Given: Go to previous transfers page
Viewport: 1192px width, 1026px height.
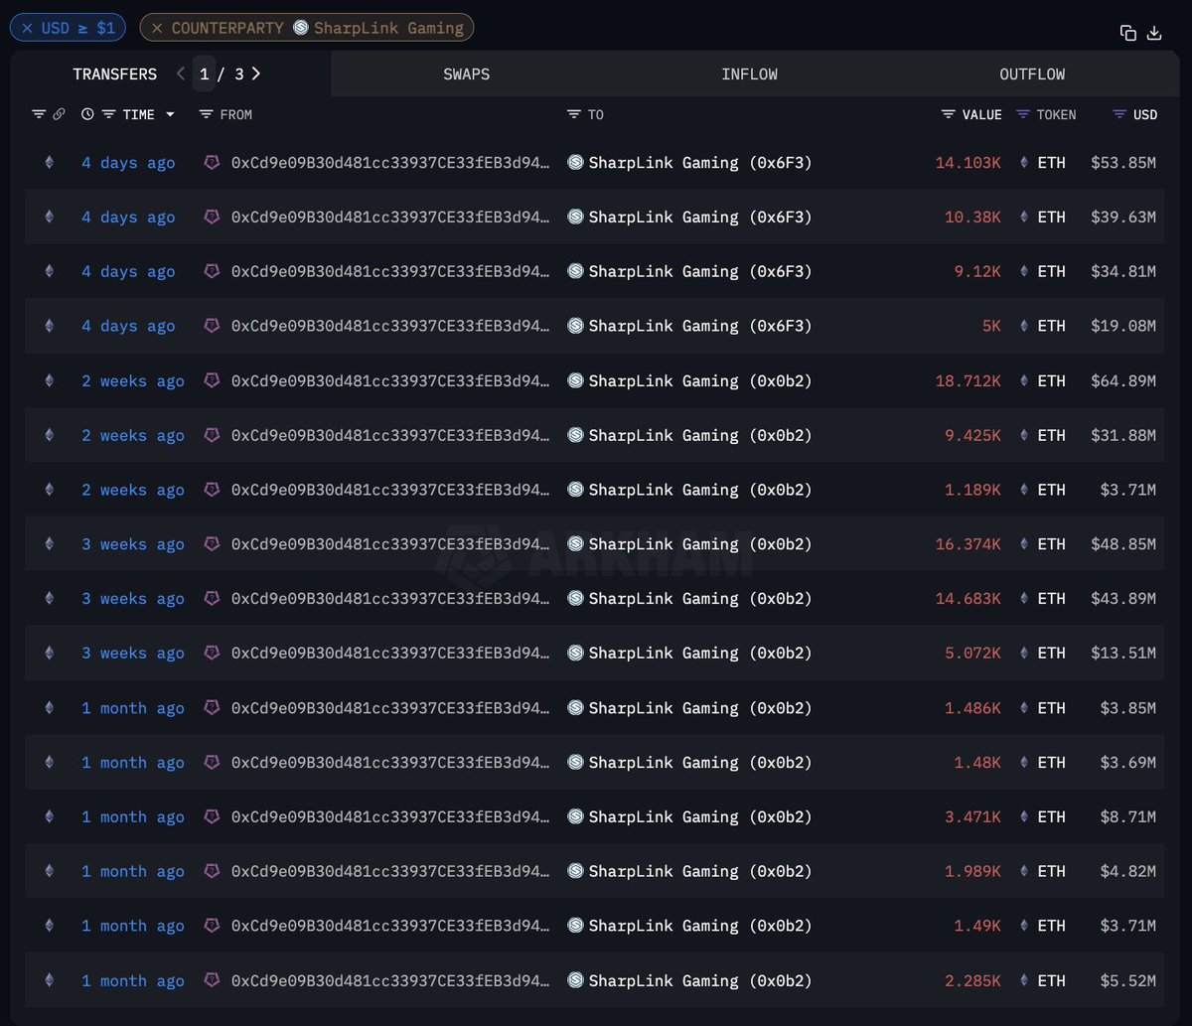Looking at the screenshot, I should [x=180, y=73].
